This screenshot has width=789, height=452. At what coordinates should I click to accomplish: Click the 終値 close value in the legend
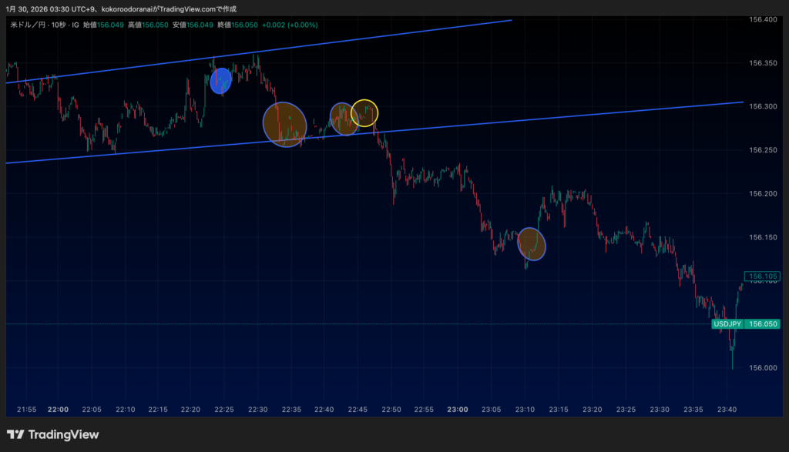239,25
